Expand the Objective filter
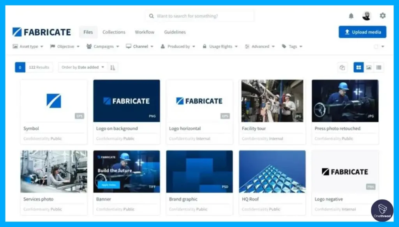Viewport: 399px width, 227px height. pyautogui.click(x=65, y=46)
